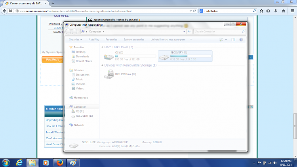Open the URL history dropdown arrow
Viewport: 297px width, 167px height.
(190, 11)
